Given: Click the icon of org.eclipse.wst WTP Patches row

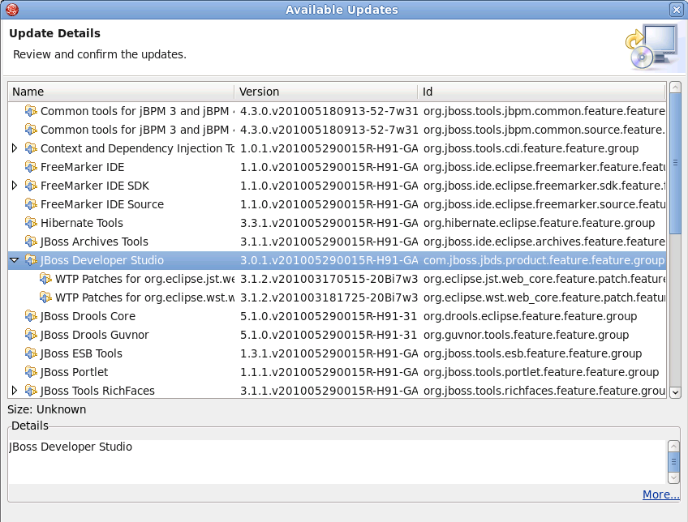Looking at the screenshot, I should click(x=45, y=297).
